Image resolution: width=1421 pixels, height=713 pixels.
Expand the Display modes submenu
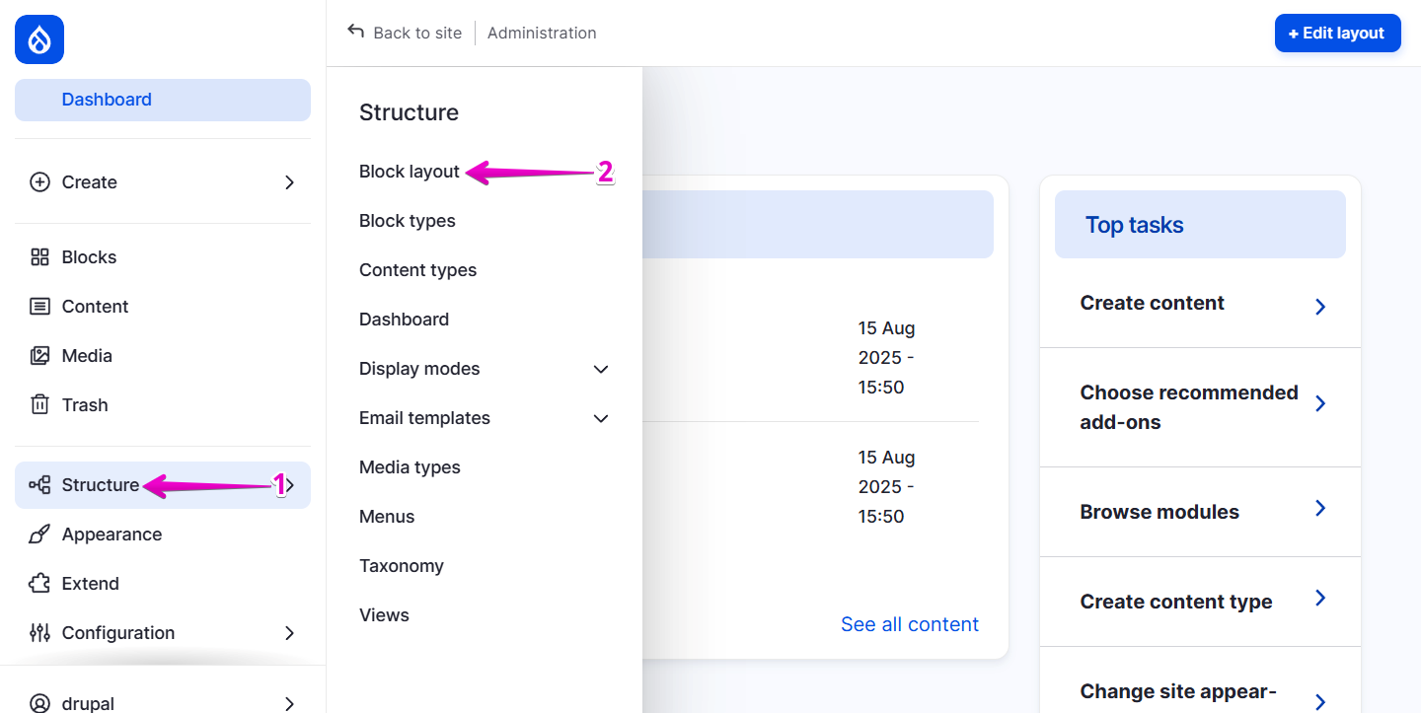point(600,369)
